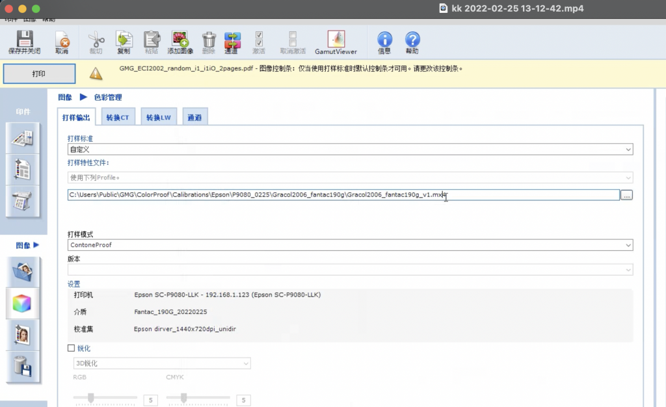Click the profile path field ending in Gracol2006_fantac190g_v1.mx4
666x407 pixels.
(343, 195)
